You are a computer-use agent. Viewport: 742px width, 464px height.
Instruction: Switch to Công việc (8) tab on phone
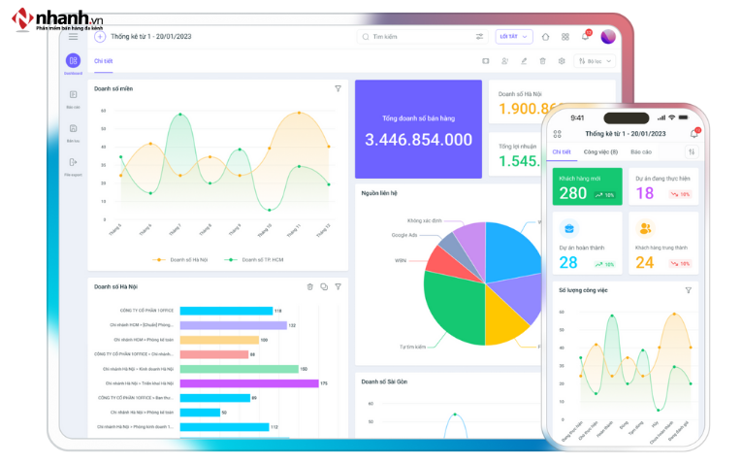point(600,152)
